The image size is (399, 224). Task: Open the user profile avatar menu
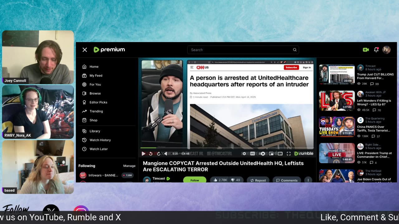[387, 50]
